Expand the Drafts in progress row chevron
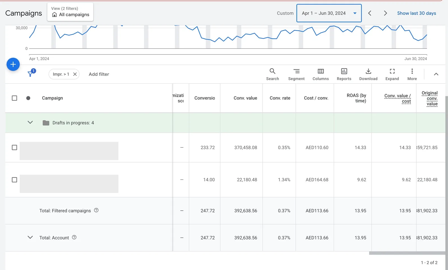 pyautogui.click(x=30, y=122)
